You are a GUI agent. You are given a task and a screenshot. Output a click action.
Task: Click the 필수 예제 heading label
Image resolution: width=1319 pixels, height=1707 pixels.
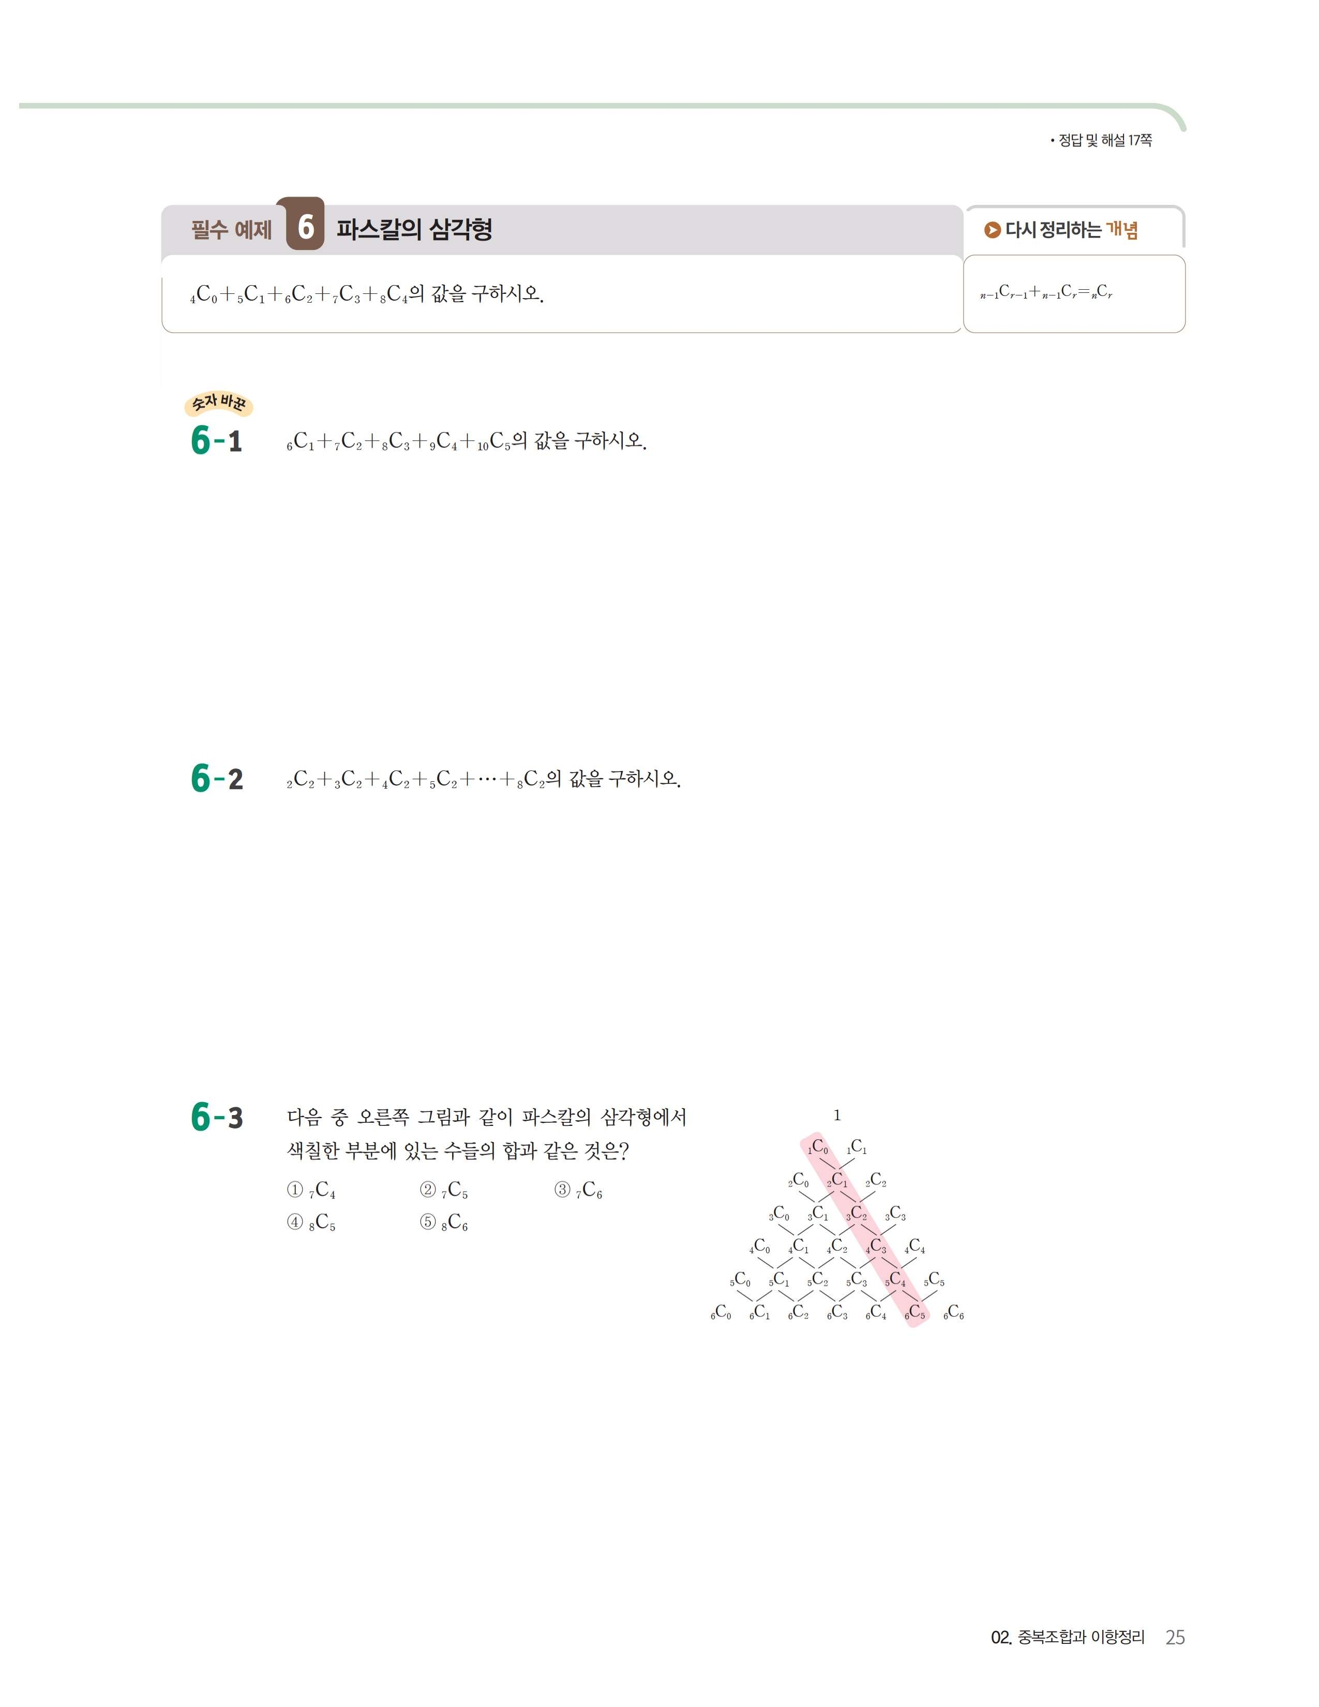[231, 230]
